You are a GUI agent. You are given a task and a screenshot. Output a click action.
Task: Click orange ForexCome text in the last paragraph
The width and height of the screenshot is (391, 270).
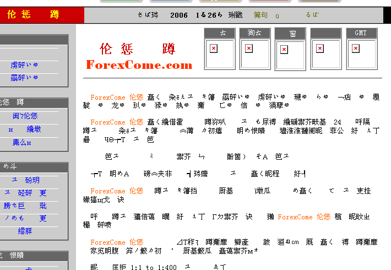tap(108, 242)
